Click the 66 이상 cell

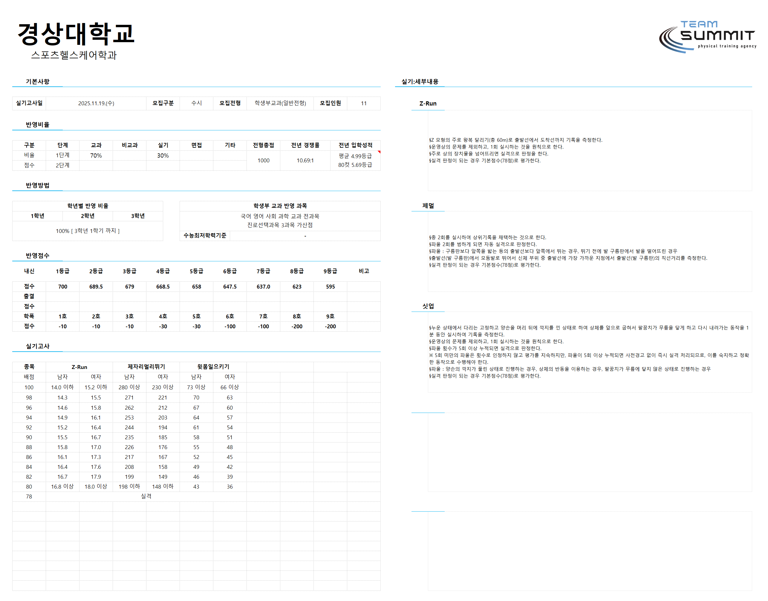point(230,387)
